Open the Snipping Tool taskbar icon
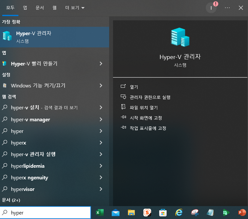 coord(195,213)
